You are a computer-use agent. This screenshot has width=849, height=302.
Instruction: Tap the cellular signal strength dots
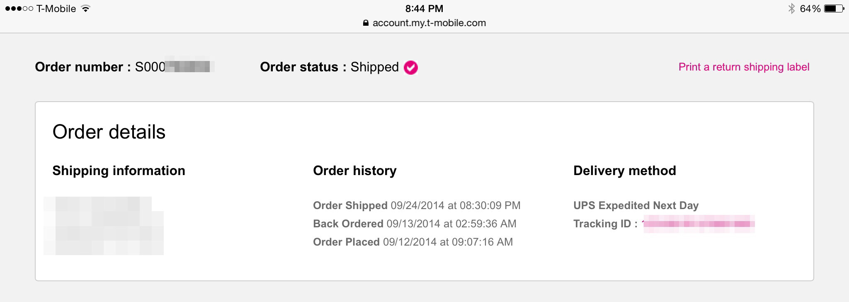point(19,9)
